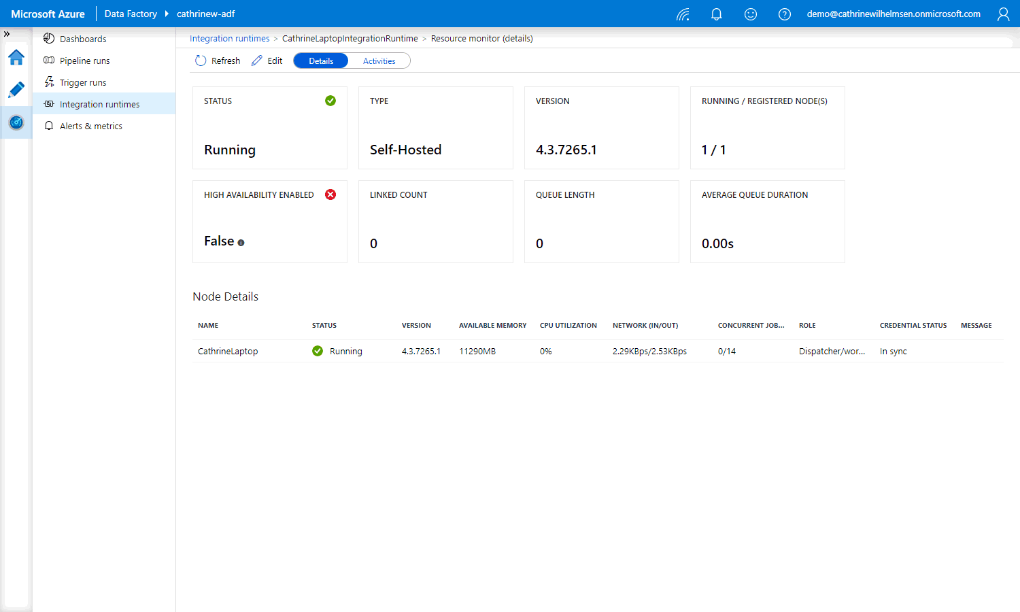Image resolution: width=1020 pixels, height=612 pixels.
Task: Open Trigger runs in the sidebar
Action: click(x=83, y=82)
